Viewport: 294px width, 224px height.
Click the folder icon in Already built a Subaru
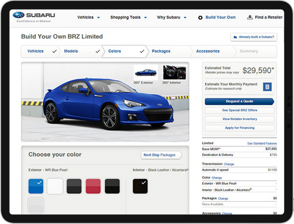[x=235, y=37]
